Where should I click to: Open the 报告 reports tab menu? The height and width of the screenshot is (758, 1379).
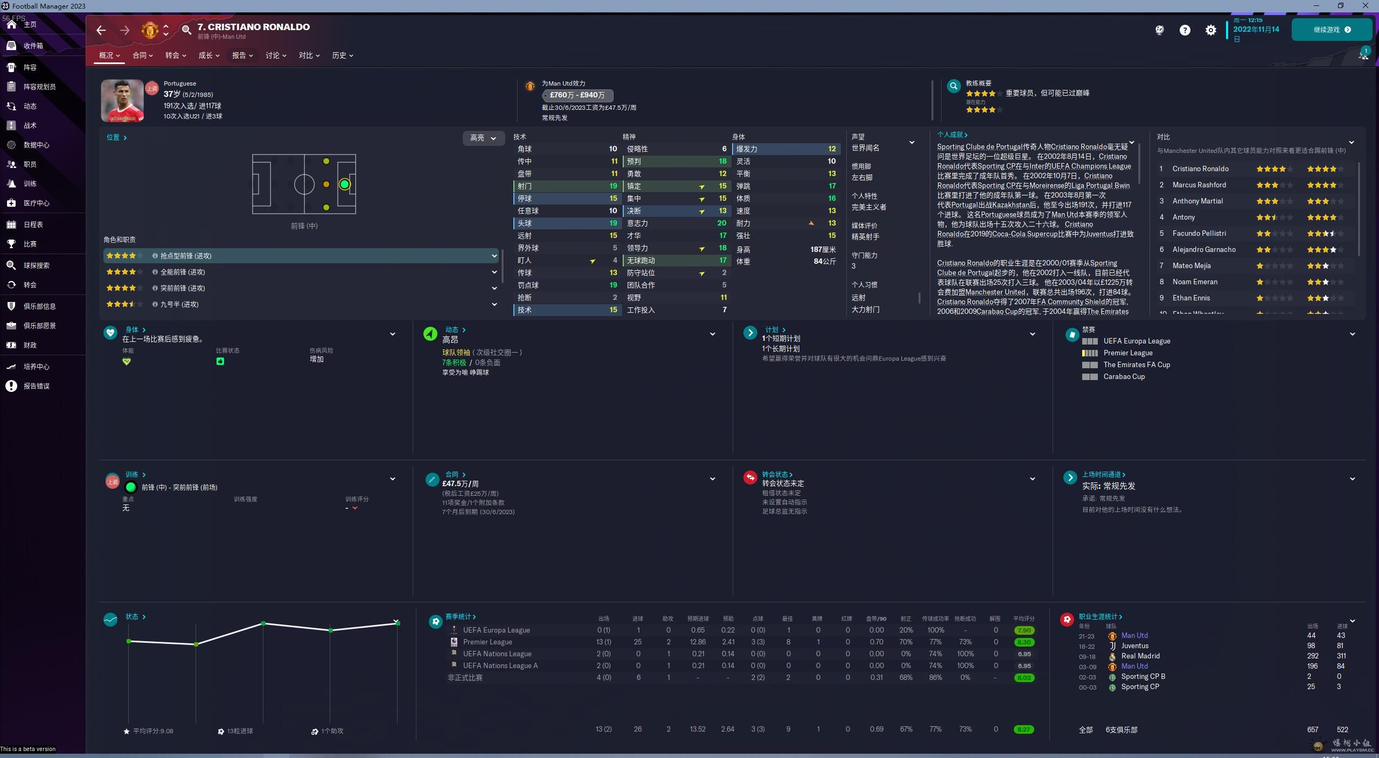point(242,55)
